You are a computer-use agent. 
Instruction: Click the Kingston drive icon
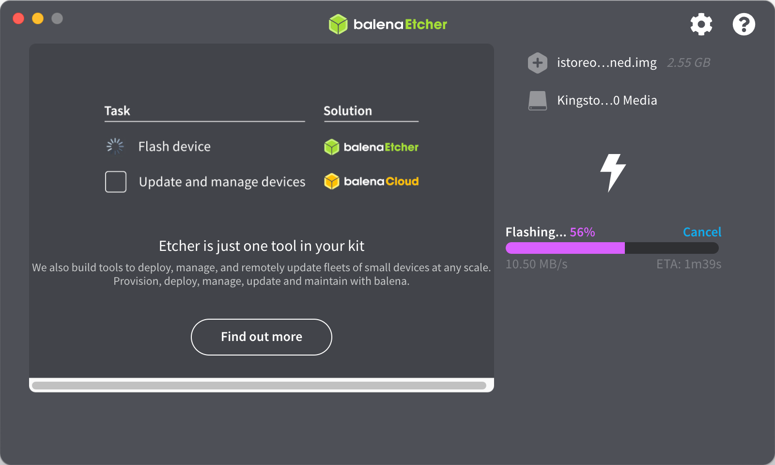click(x=537, y=101)
